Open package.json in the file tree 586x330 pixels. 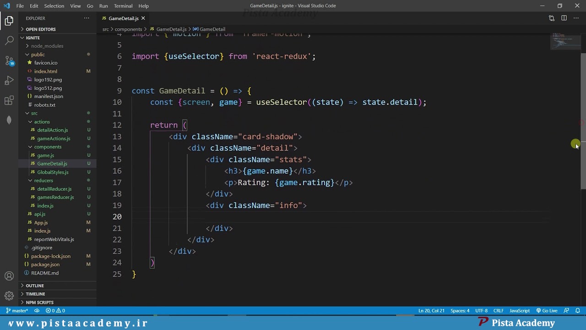click(x=45, y=264)
